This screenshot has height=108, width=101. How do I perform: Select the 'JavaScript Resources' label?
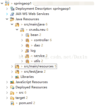(x=32, y=82)
